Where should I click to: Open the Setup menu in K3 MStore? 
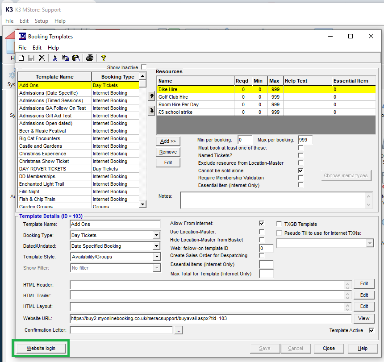[41, 21]
